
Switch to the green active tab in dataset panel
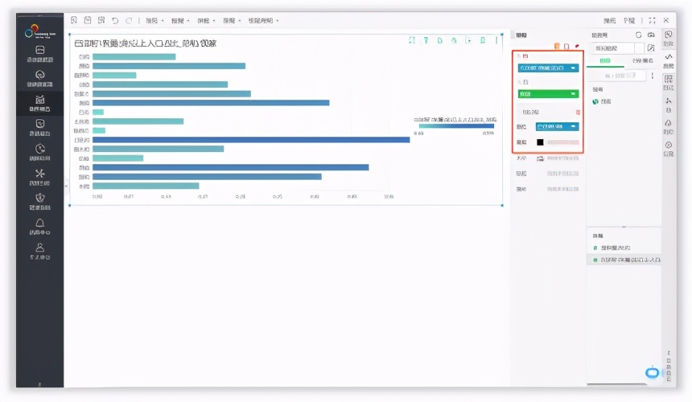(605, 61)
